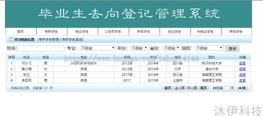
Task: Click the 院校 column header
Action: click(x=212, y=57)
